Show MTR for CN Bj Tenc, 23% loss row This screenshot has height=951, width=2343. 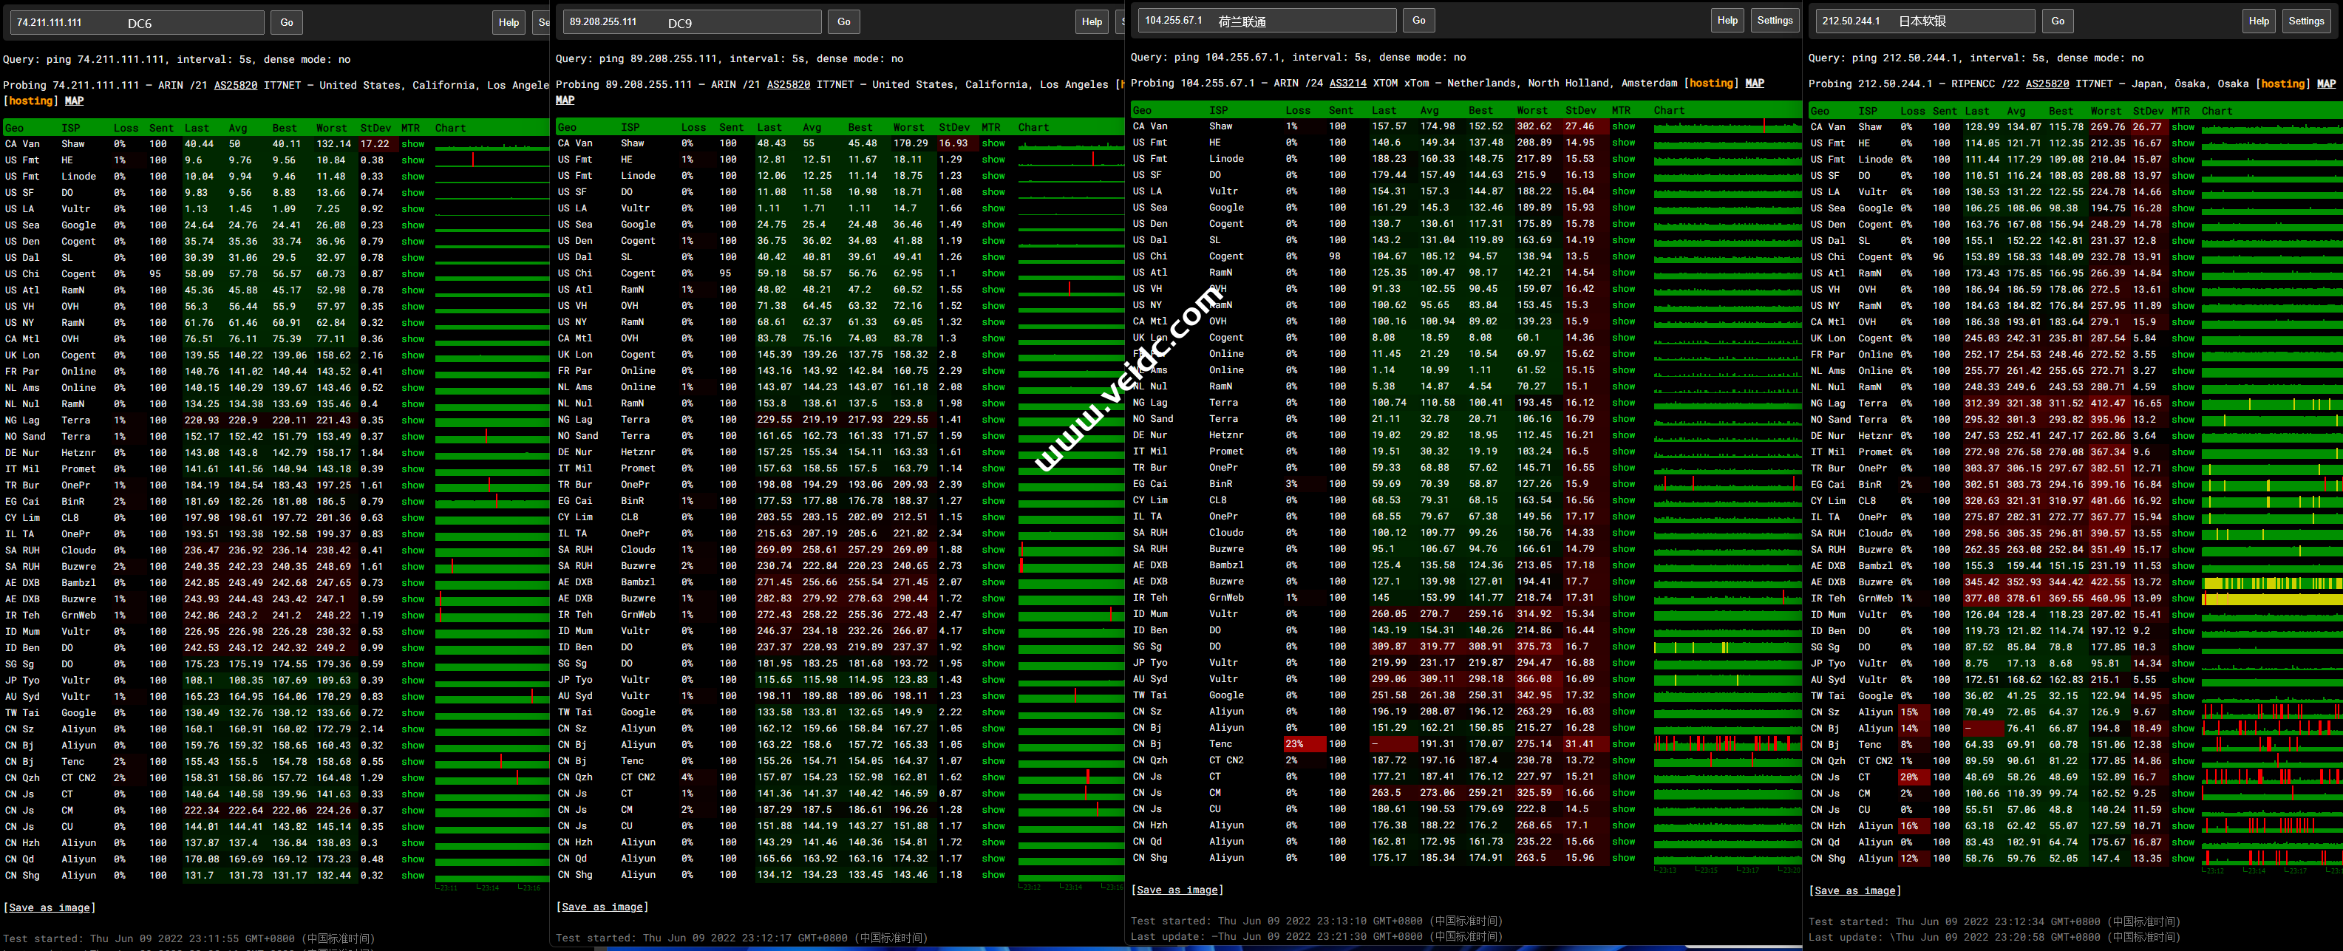pyautogui.click(x=1622, y=743)
